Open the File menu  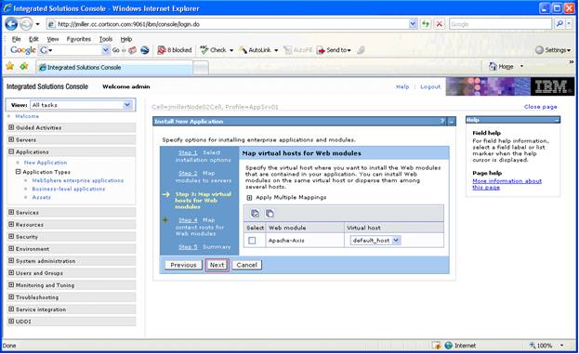[16, 39]
